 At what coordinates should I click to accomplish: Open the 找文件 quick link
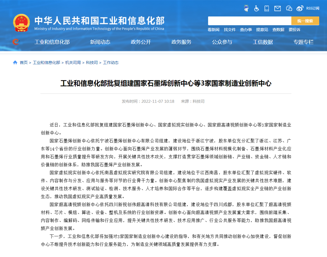230,30
